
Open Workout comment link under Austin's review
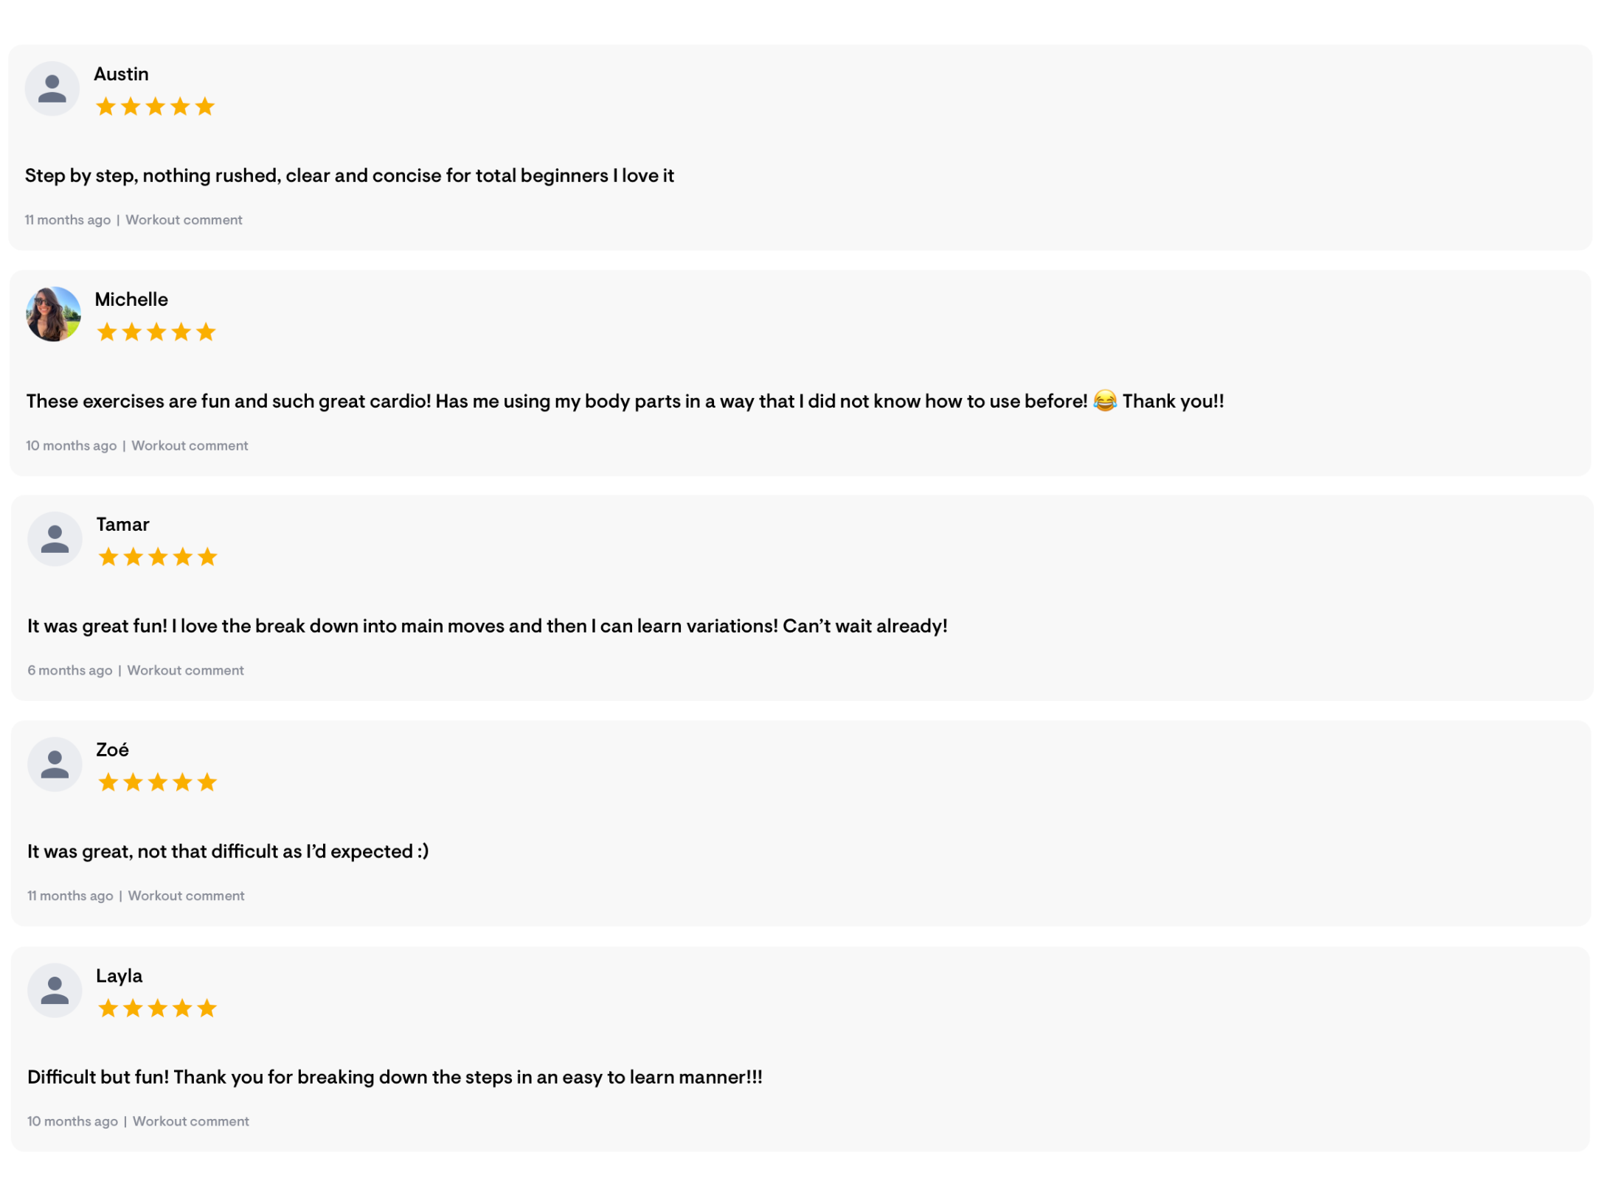[x=184, y=220]
